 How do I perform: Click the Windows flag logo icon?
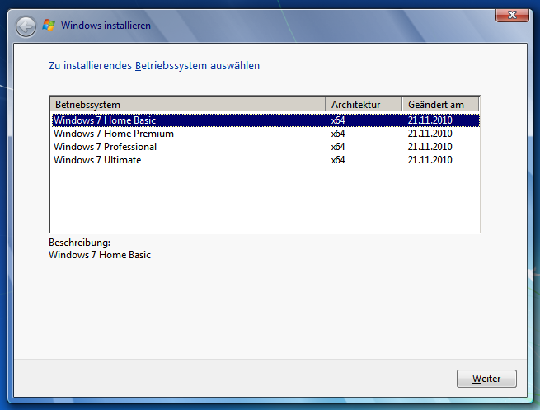coord(49,26)
